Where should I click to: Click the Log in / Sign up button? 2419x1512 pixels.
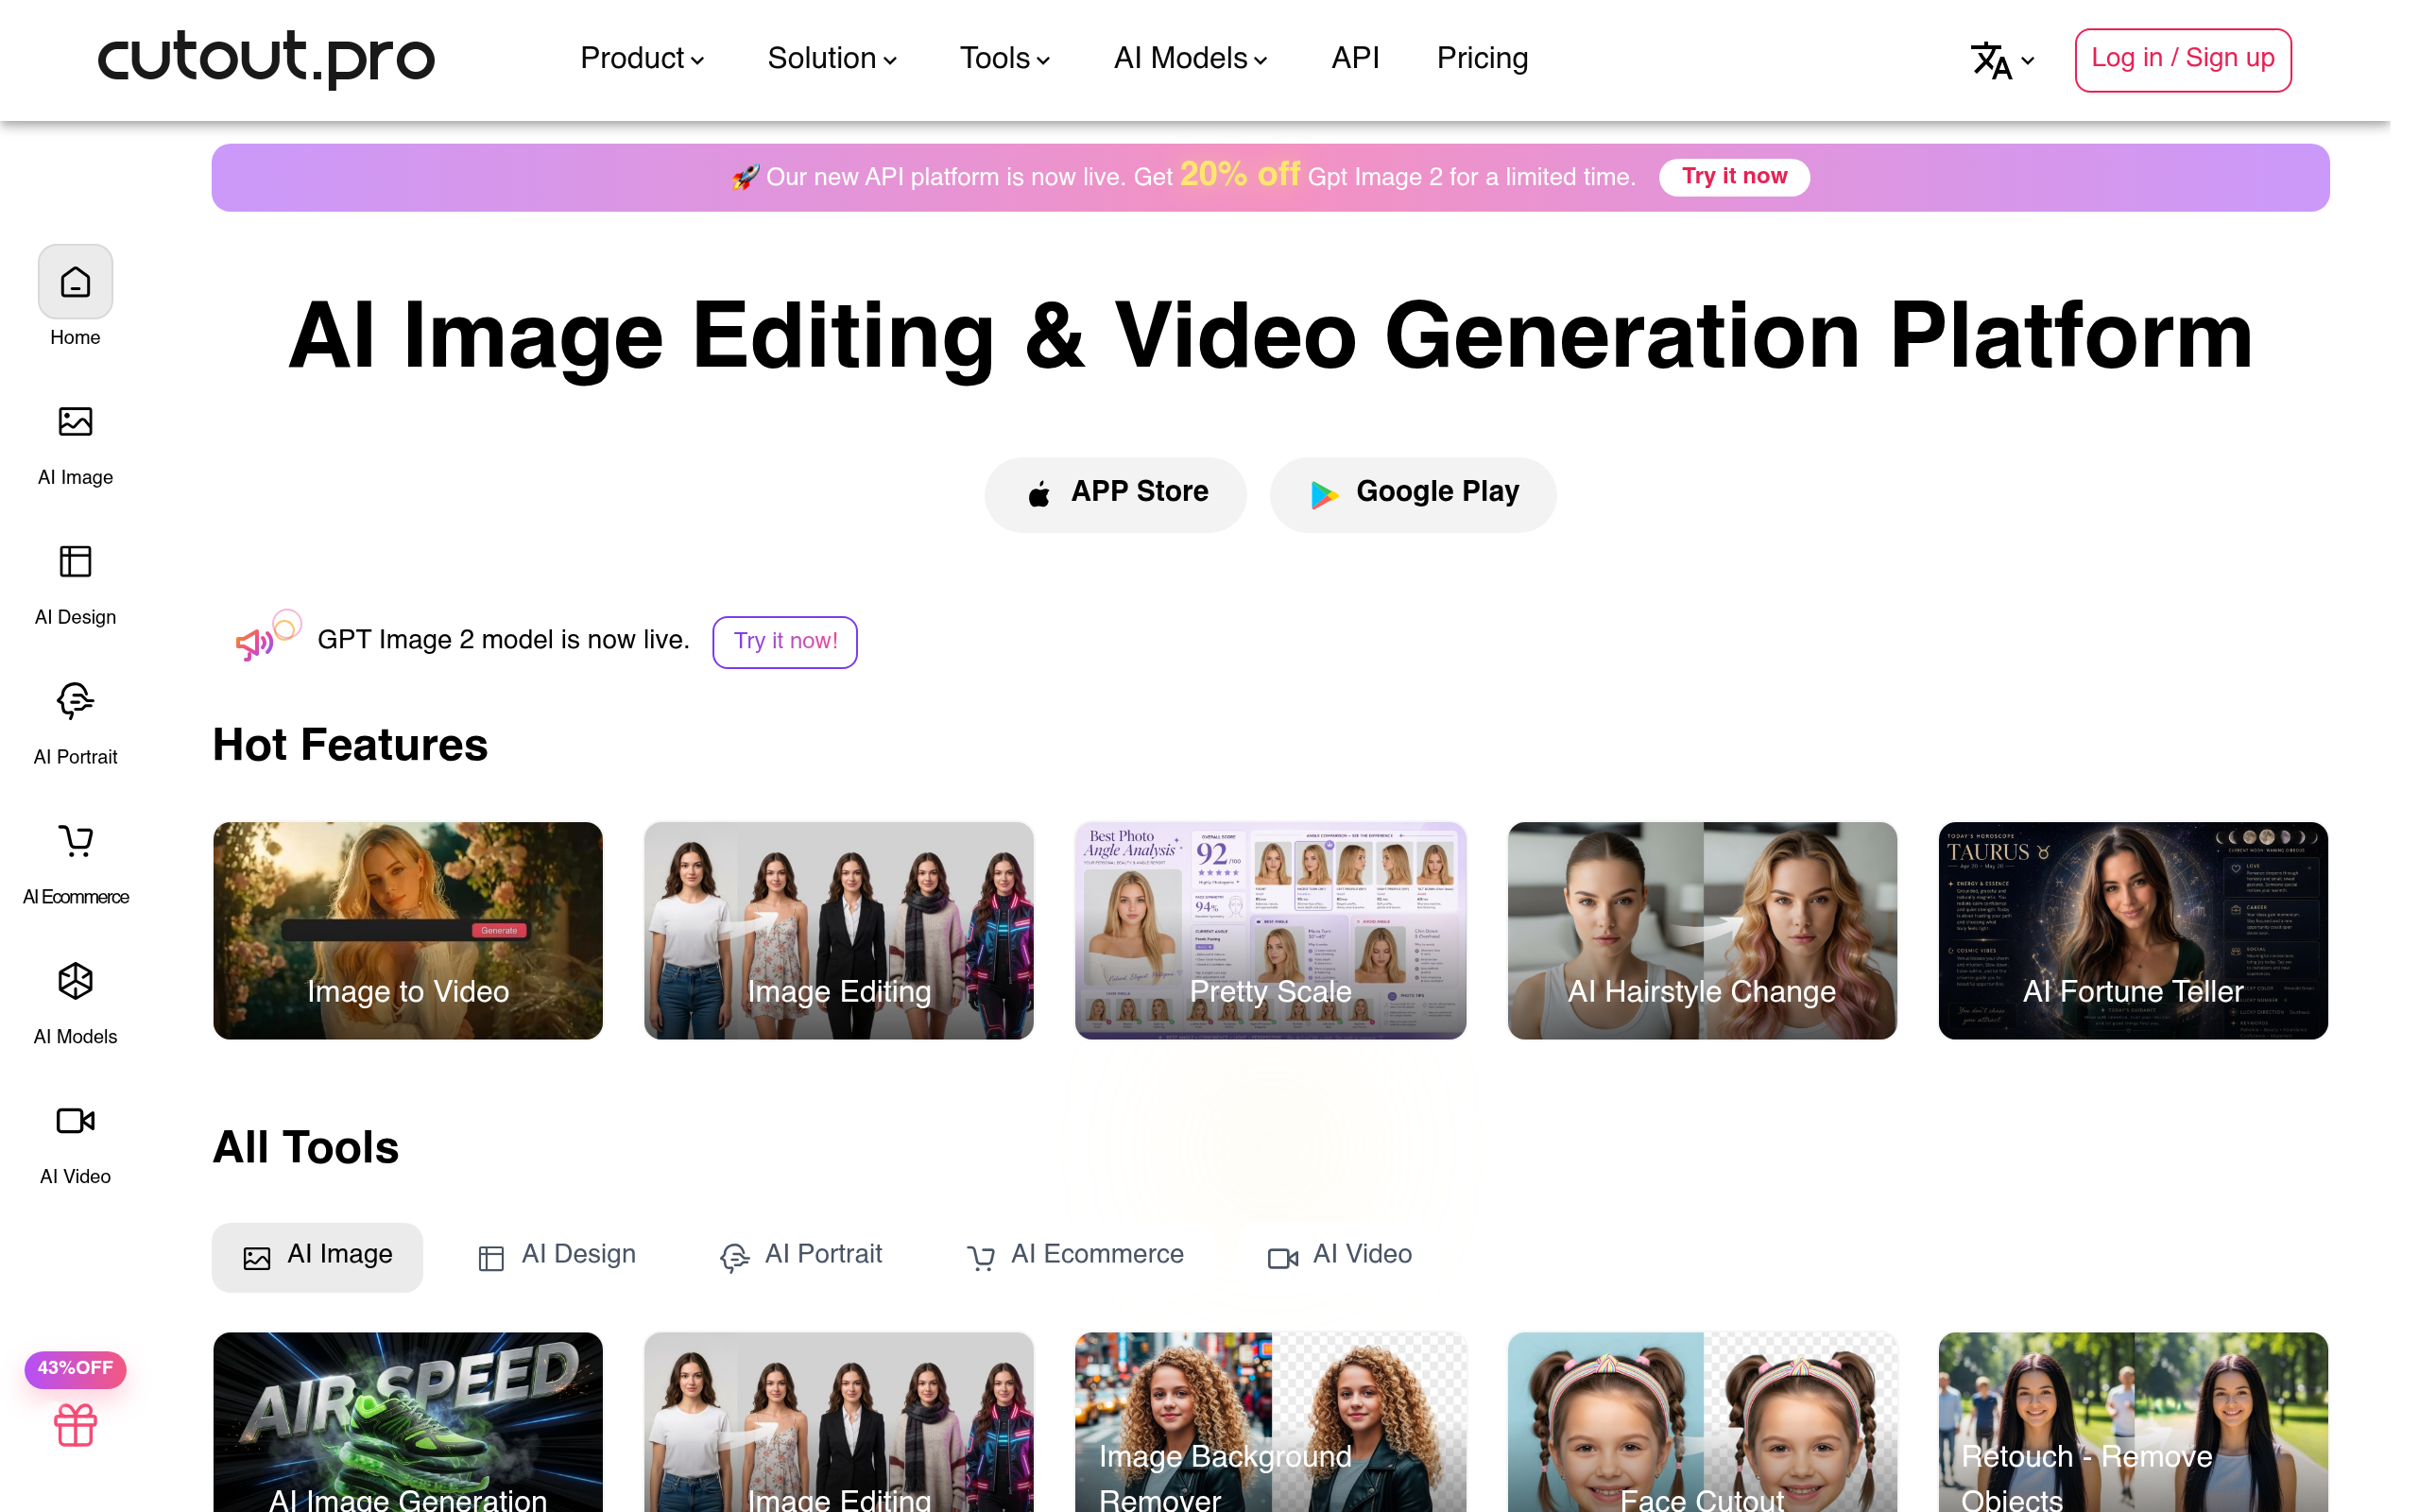point(2182,60)
